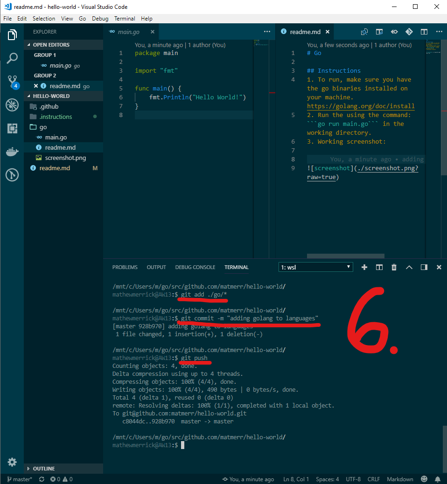Expand the OUTLINE section
Image resolution: width=447 pixels, height=484 pixels.
tap(63, 469)
